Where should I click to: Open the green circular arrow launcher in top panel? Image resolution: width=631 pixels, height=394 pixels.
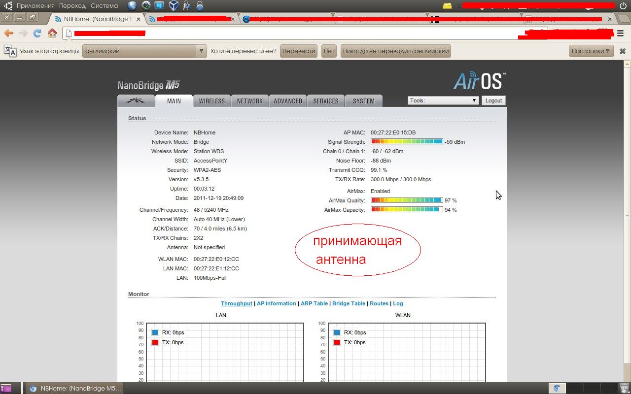click(x=146, y=6)
